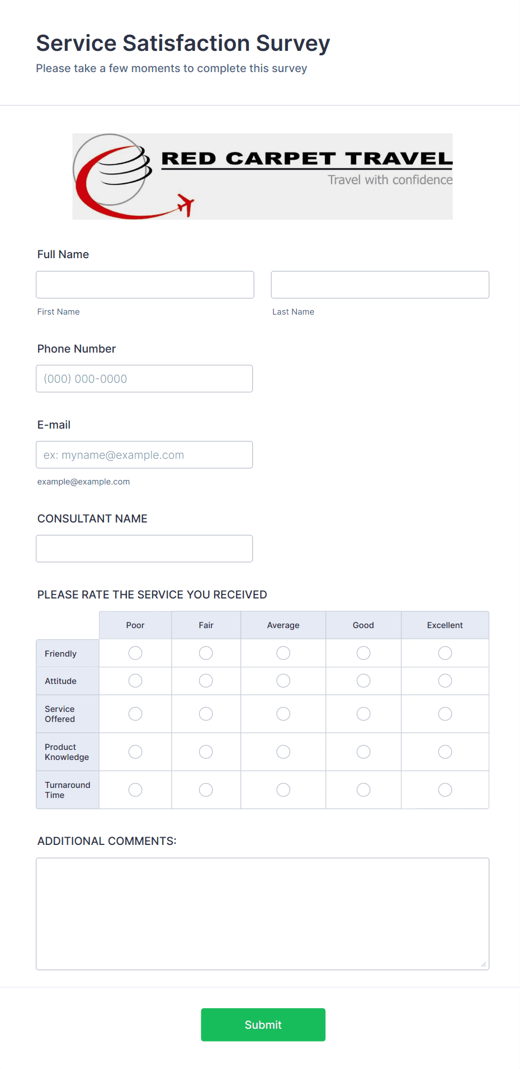This screenshot has width=520, height=1069.
Task: Rate Service Offered as Average
Action: click(283, 714)
